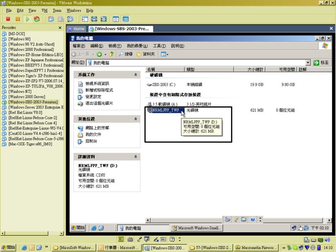Viewport: 336px width, 252px height.
Task: Open the VMware View menu
Action: click(32, 10)
